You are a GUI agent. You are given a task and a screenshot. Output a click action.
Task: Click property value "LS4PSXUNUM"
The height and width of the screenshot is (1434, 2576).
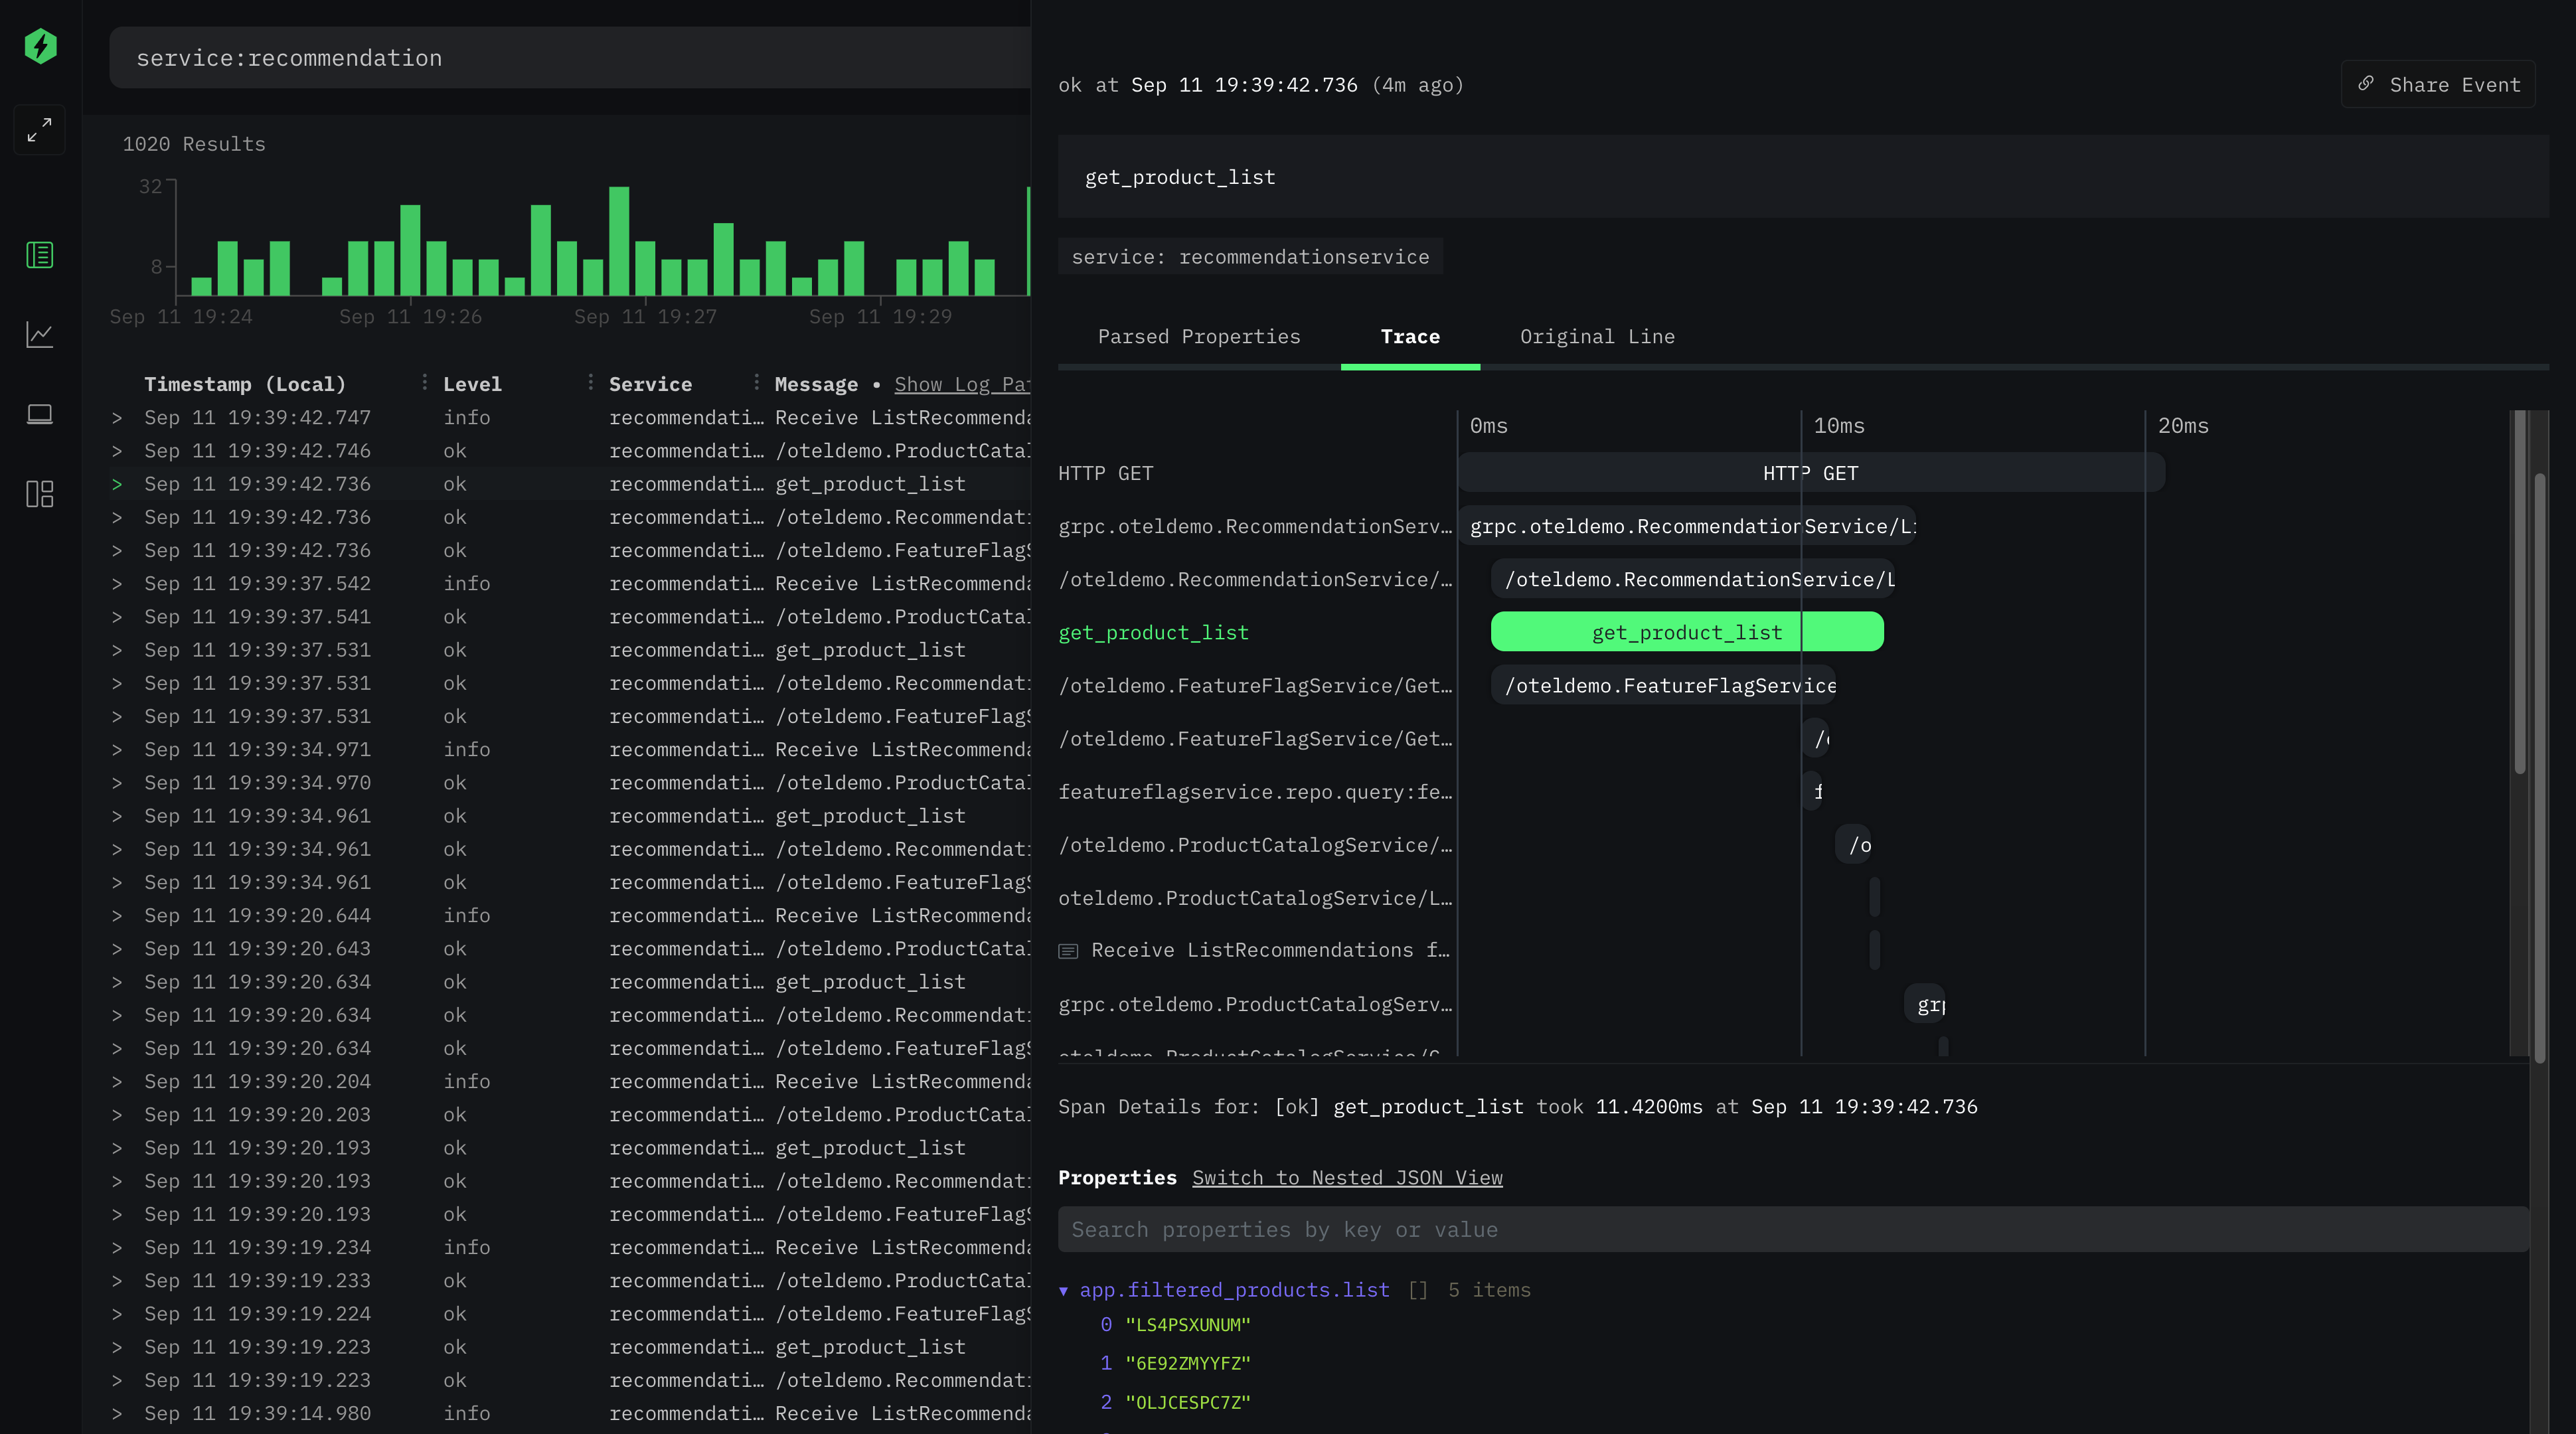pos(1188,1325)
